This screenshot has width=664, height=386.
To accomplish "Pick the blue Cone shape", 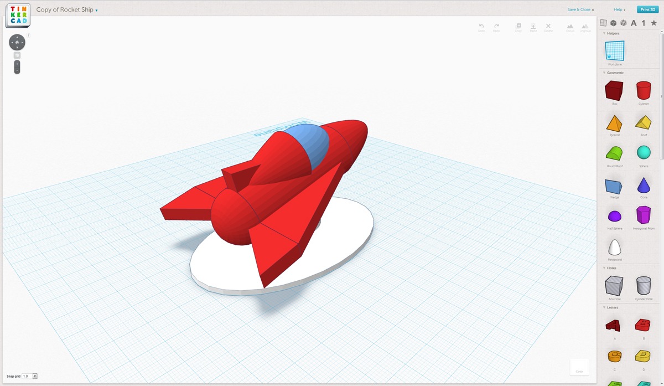I will coord(644,186).
